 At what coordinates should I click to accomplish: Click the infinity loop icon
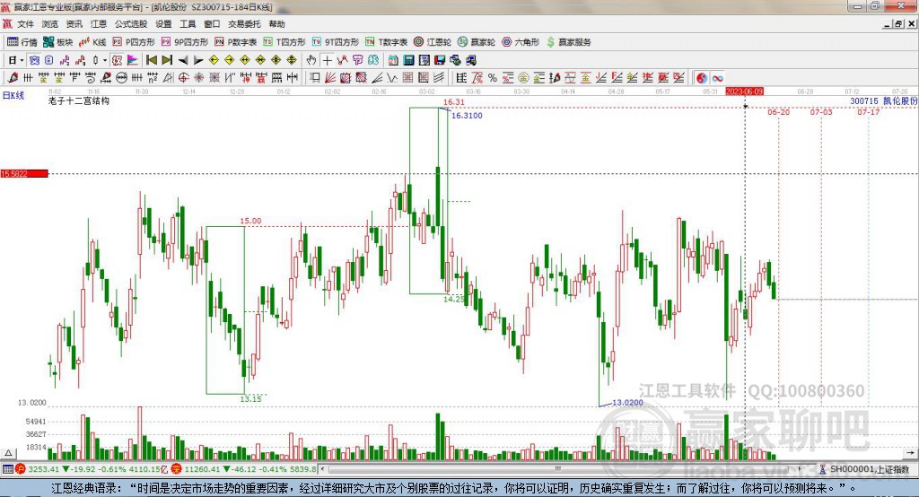[717, 77]
